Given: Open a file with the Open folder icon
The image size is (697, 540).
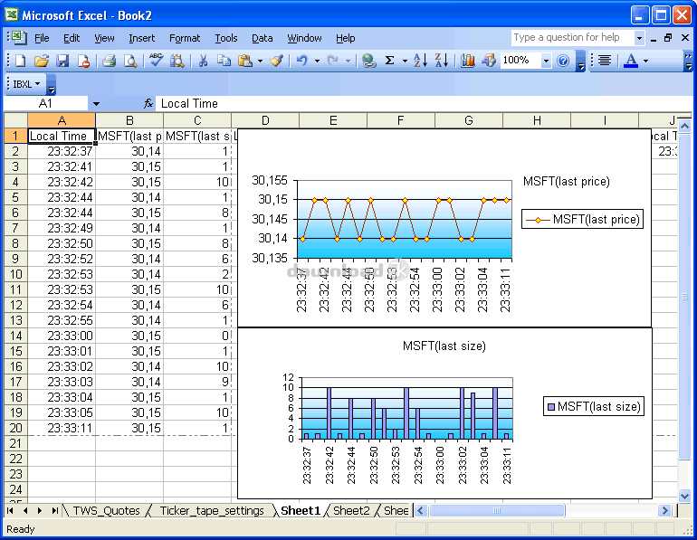Looking at the screenshot, I should coord(42,61).
